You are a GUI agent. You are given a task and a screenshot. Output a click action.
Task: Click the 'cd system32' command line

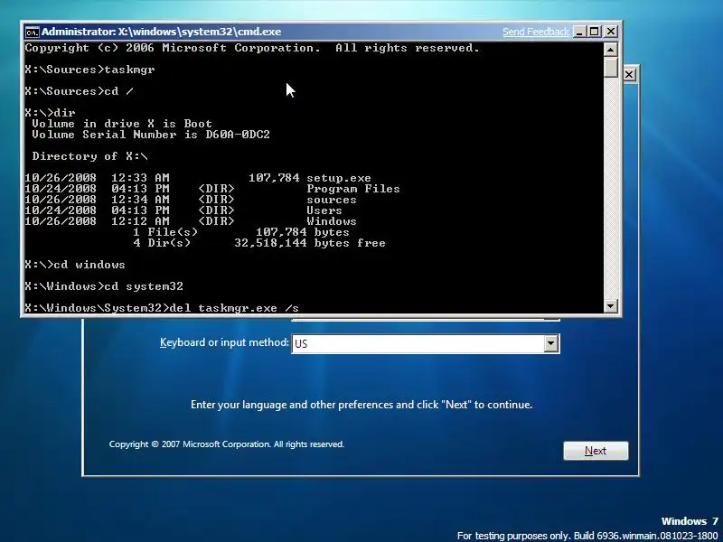click(104, 286)
